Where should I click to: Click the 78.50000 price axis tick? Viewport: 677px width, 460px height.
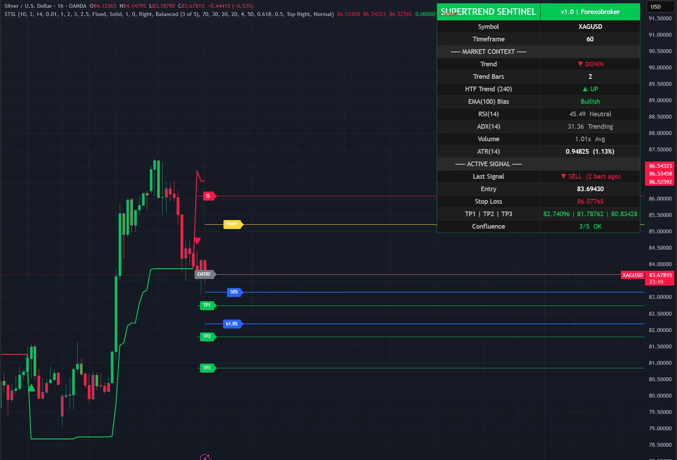[x=660, y=445]
